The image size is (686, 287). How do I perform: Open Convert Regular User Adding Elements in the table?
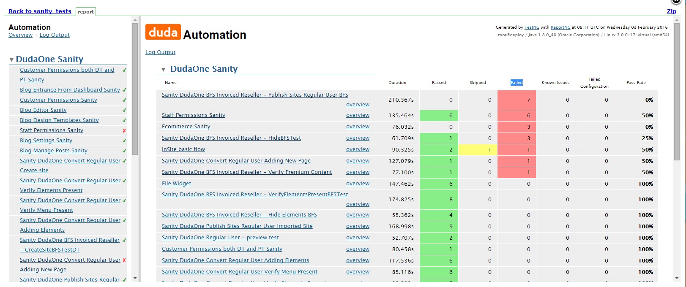(235, 260)
